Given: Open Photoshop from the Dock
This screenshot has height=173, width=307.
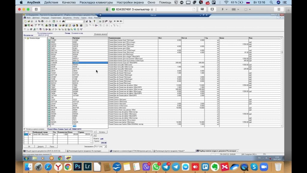Looking at the screenshot, I should click(78, 167).
